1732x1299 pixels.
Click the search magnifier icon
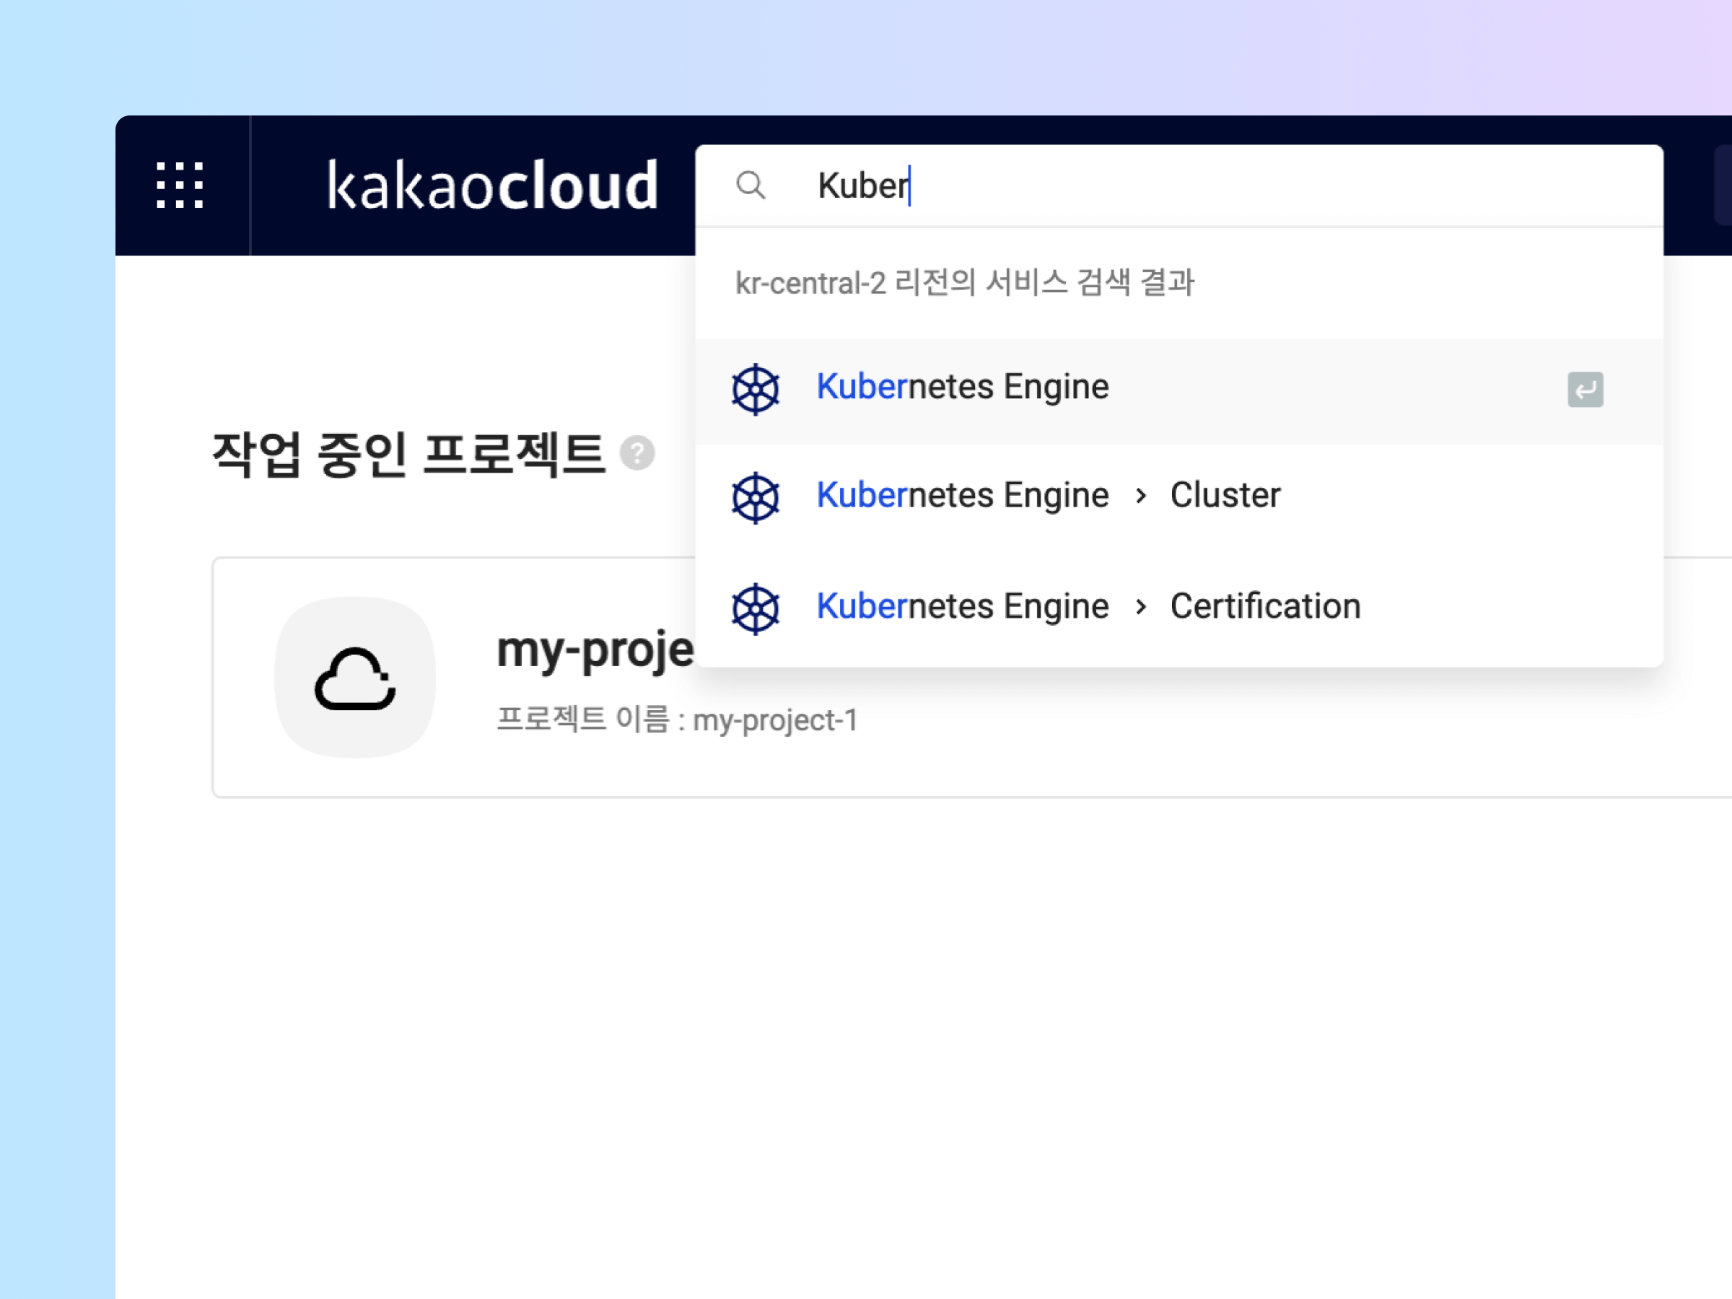pyautogui.click(x=750, y=185)
